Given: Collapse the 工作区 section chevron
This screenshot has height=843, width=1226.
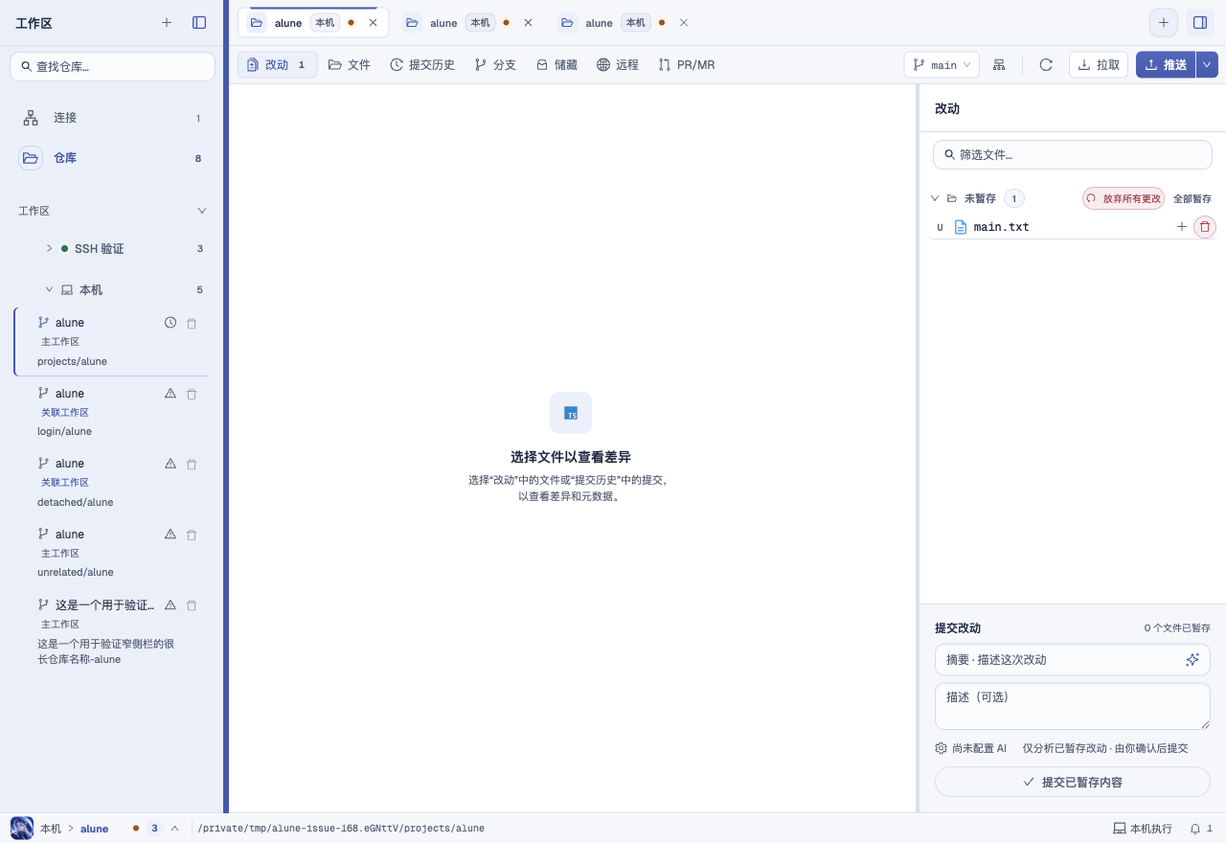Looking at the screenshot, I should 201,211.
